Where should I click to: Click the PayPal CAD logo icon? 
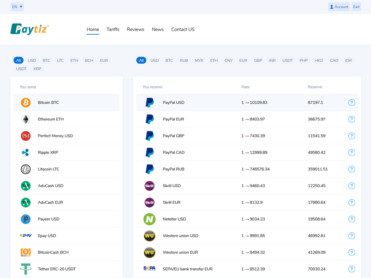pyautogui.click(x=149, y=152)
